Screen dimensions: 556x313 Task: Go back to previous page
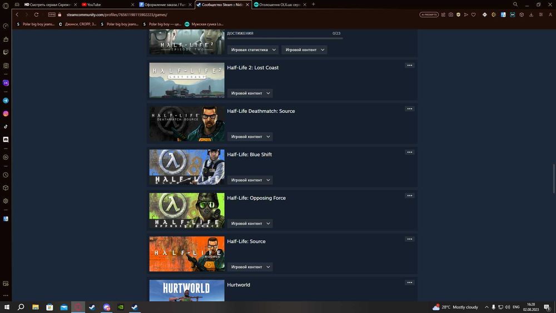[x=17, y=14]
